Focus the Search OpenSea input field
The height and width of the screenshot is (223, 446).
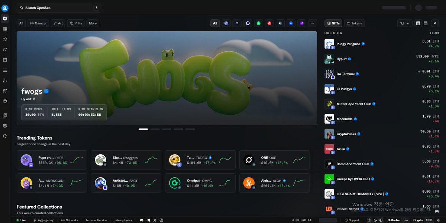[59, 8]
